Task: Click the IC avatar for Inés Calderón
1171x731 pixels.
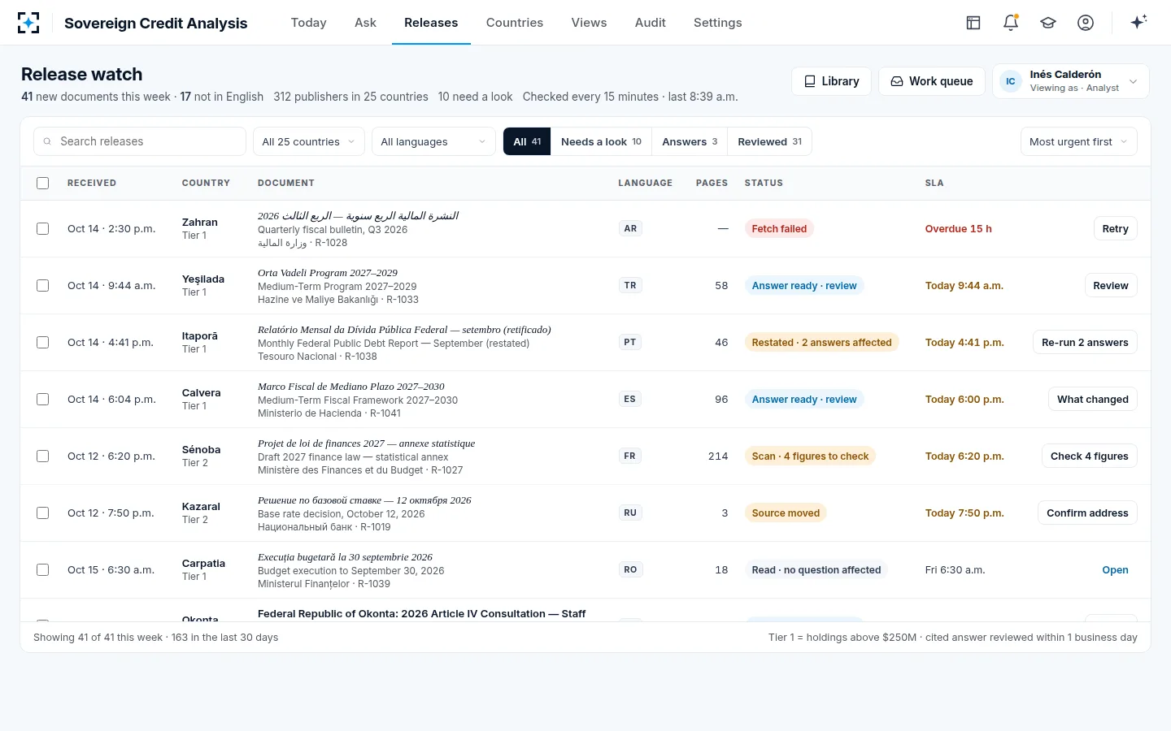Action: click(1011, 81)
